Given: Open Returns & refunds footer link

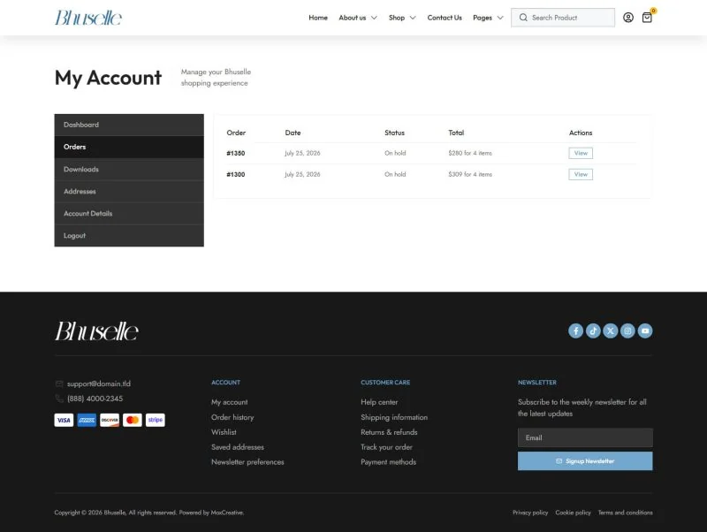Looking at the screenshot, I should coord(389,432).
